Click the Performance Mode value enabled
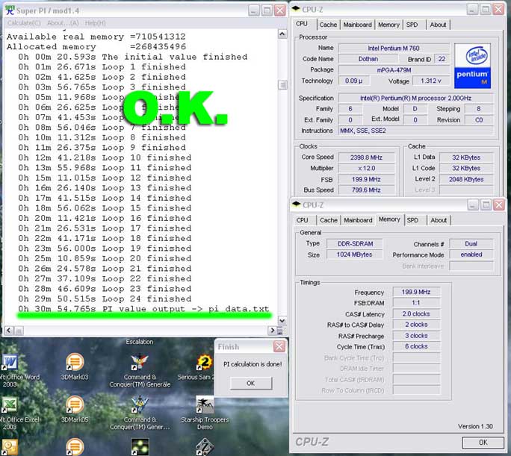The image size is (511, 456). click(471, 254)
